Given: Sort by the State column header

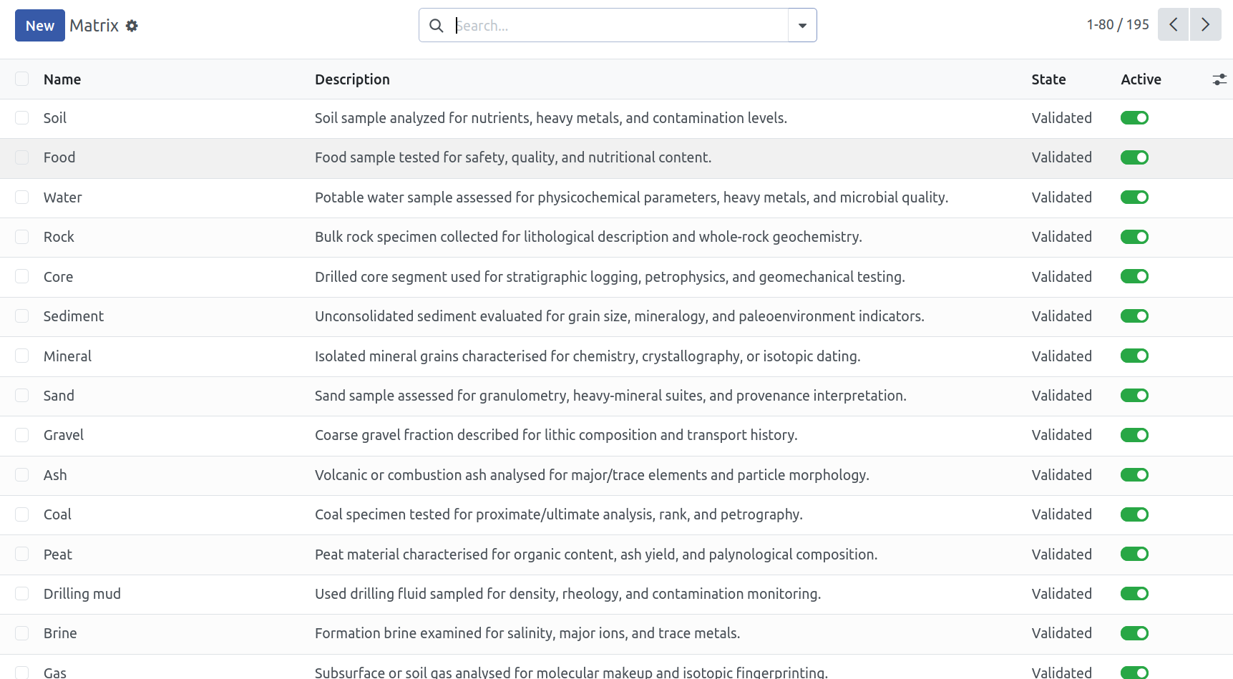Looking at the screenshot, I should (1048, 79).
